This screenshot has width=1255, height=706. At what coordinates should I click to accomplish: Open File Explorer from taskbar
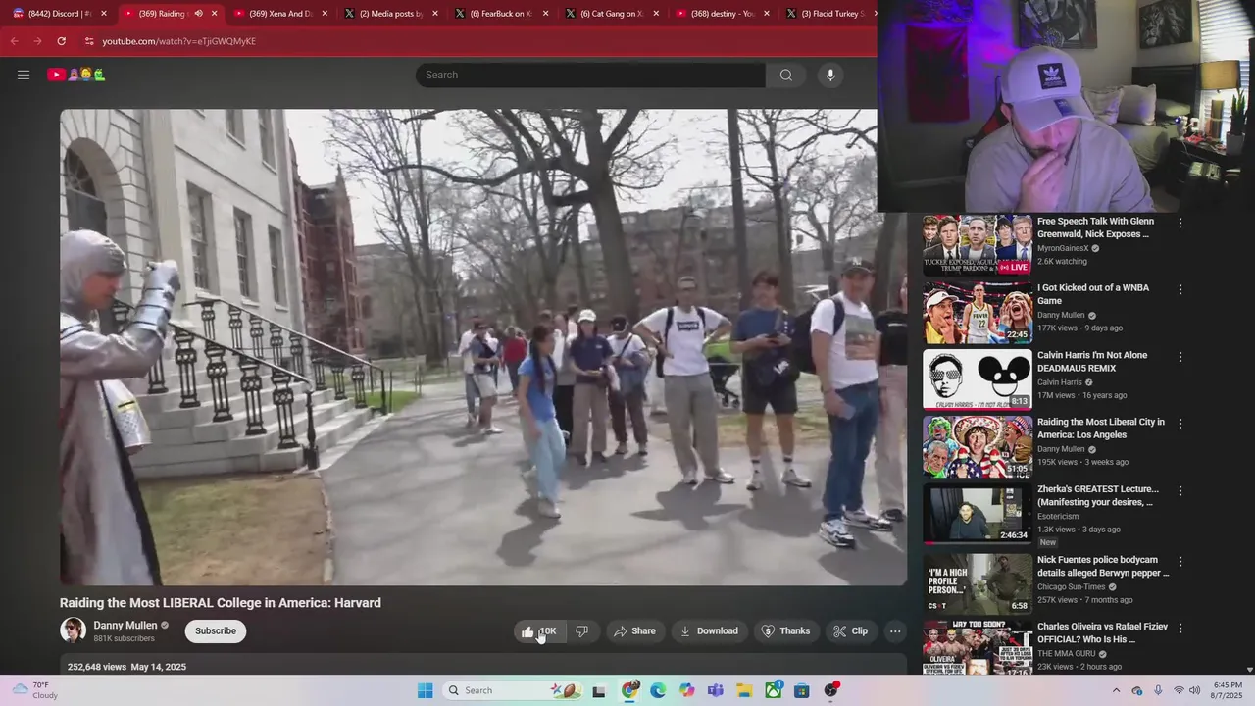[x=744, y=690]
